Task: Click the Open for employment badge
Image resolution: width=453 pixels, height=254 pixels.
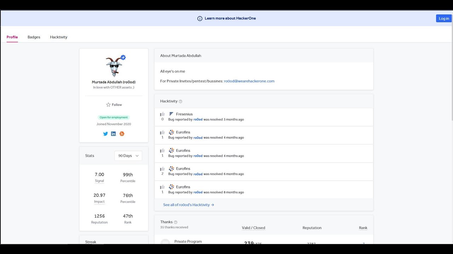Action: pyautogui.click(x=114, y=117)
